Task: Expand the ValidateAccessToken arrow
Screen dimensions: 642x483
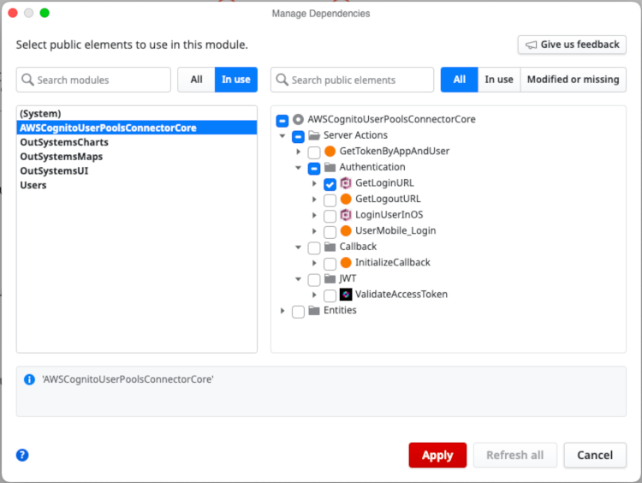Action: pyautogui.click(x=314, y=295)
